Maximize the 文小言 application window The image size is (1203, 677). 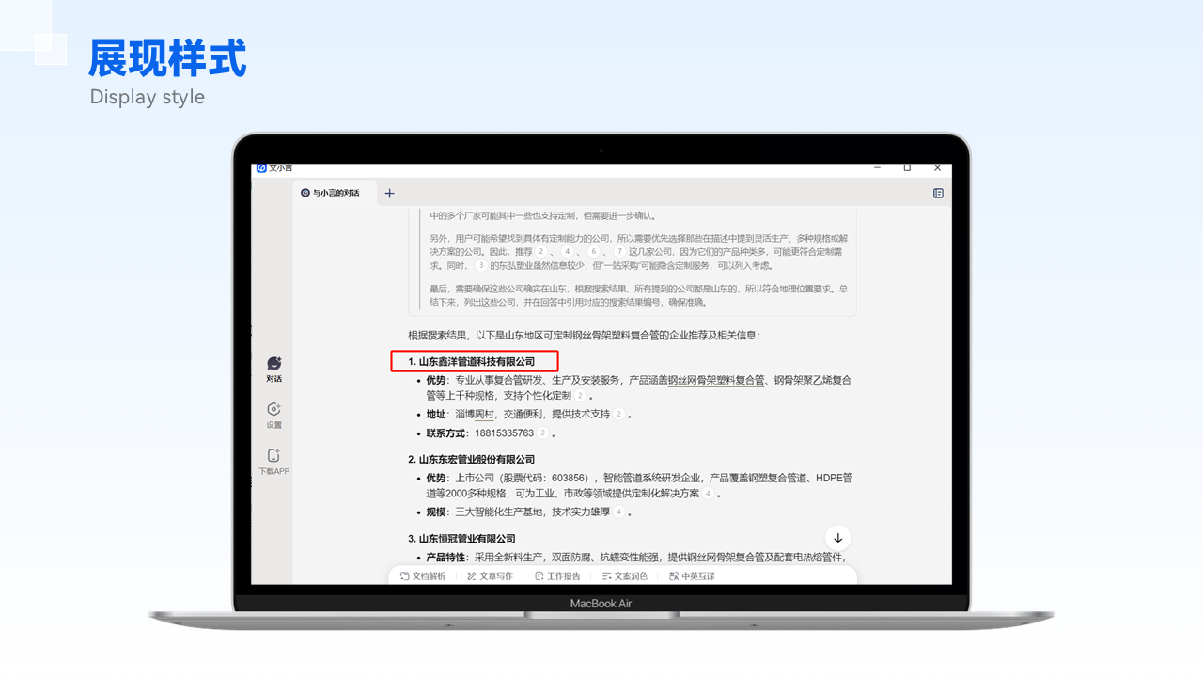(x=907, y=168)
